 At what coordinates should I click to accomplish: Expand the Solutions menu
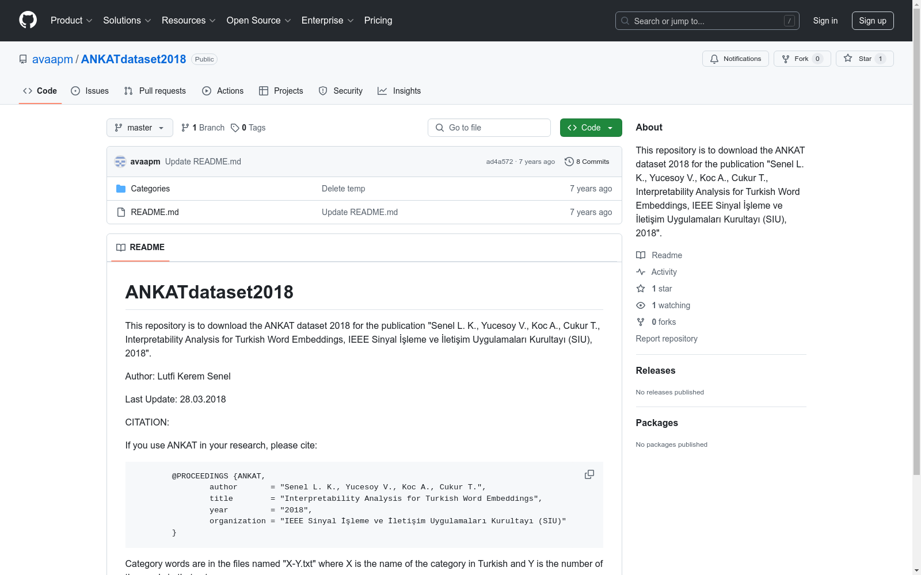click(127, 20)
